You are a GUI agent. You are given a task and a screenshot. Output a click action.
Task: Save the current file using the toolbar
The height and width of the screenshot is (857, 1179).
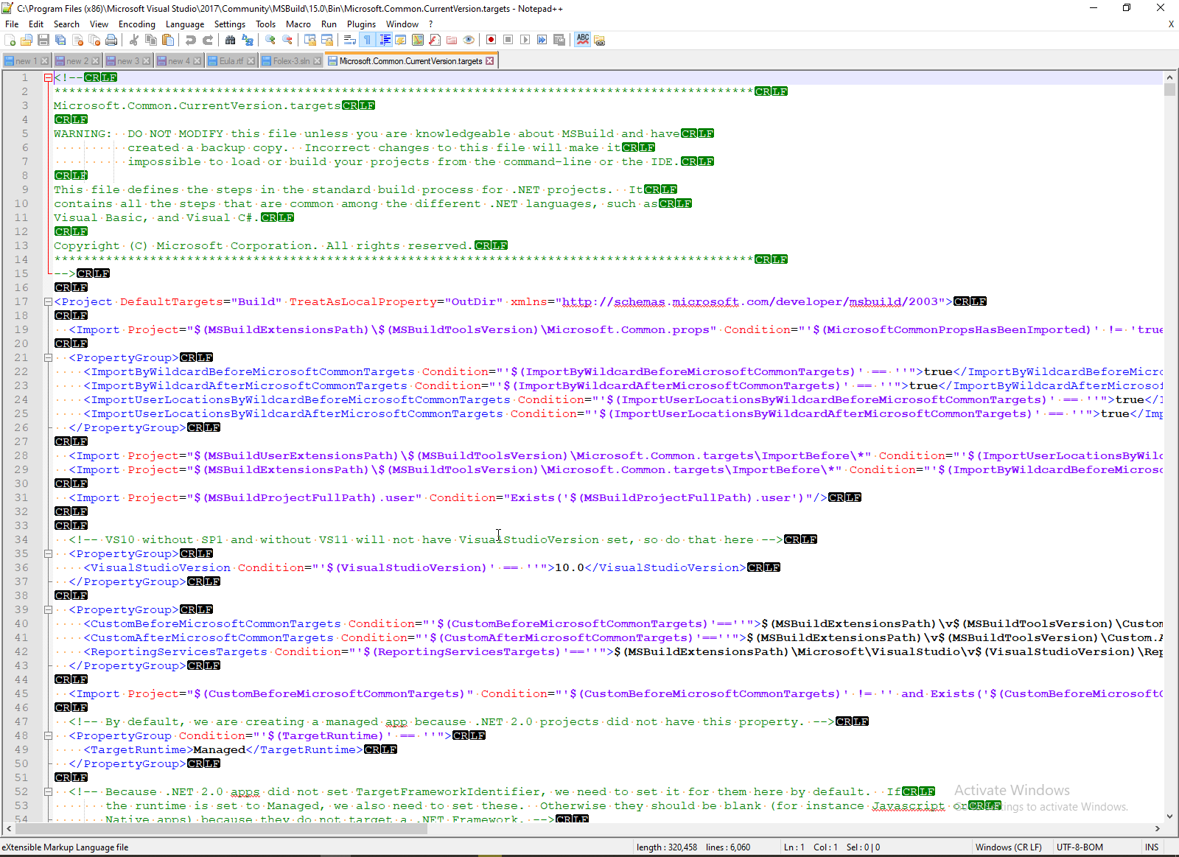[x=43, y=40]
